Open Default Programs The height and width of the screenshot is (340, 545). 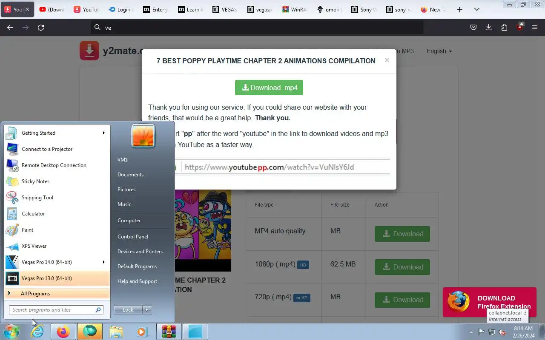click(137, 266)
